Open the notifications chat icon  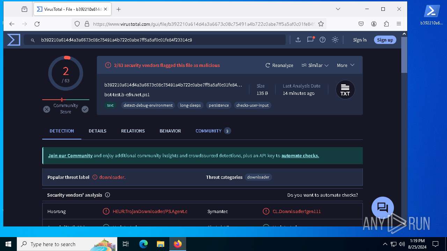(310, 40)
